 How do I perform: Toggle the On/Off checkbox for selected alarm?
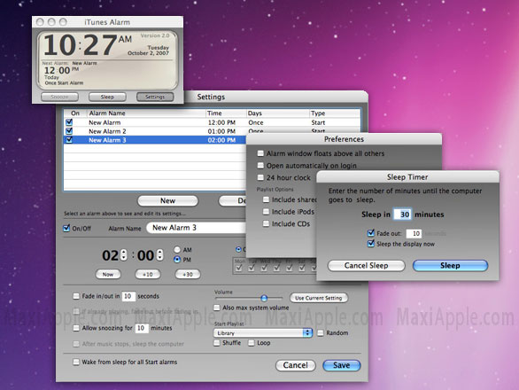click(66, 228)
